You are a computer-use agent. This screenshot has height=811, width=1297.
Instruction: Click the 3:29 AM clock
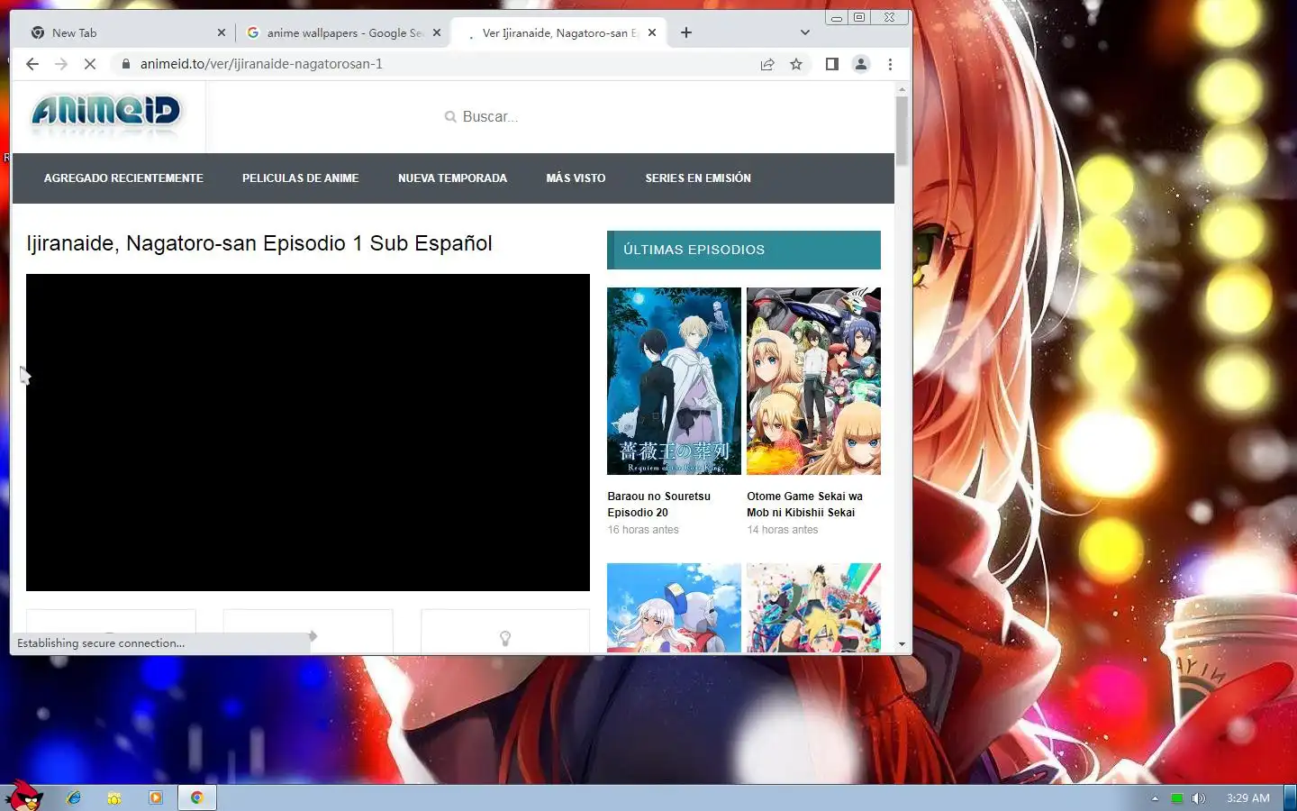[x=1247, y=798]
